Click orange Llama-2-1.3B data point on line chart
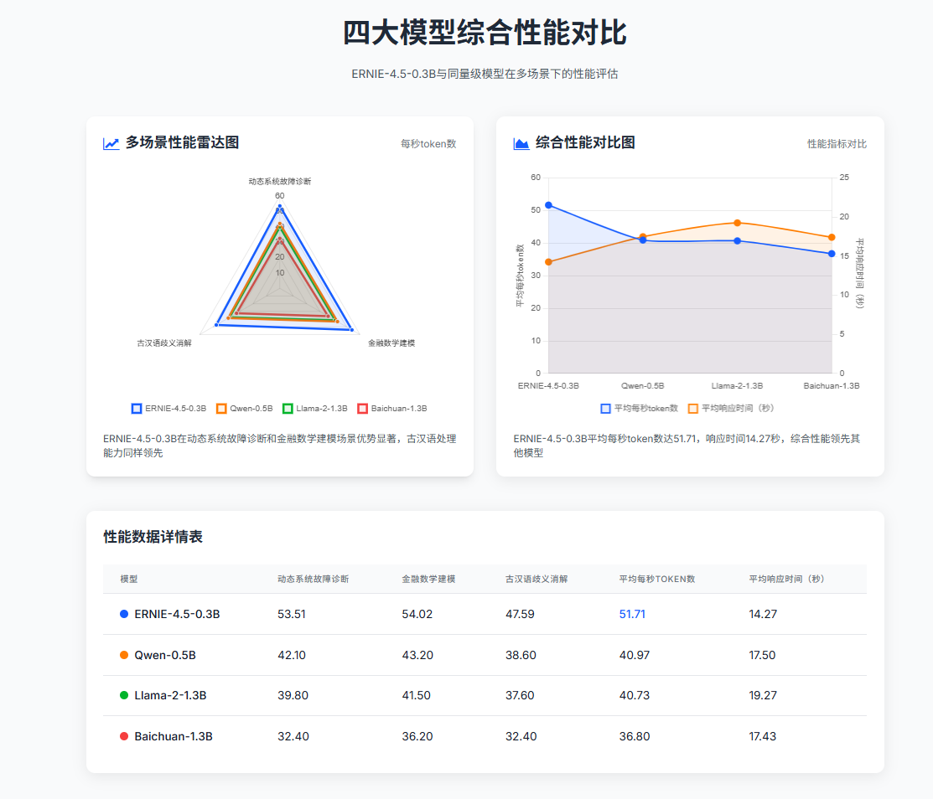The height and width of the screenshot is (799, 933). [737, 223]
